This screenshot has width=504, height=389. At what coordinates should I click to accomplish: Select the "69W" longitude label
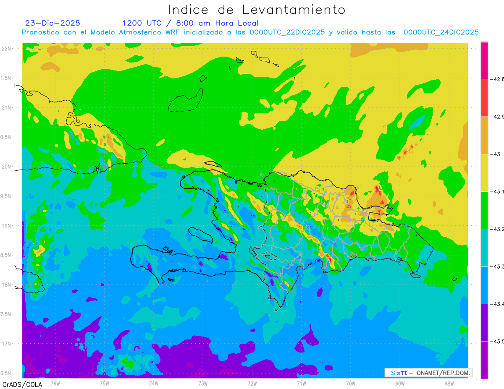point(399,383)
